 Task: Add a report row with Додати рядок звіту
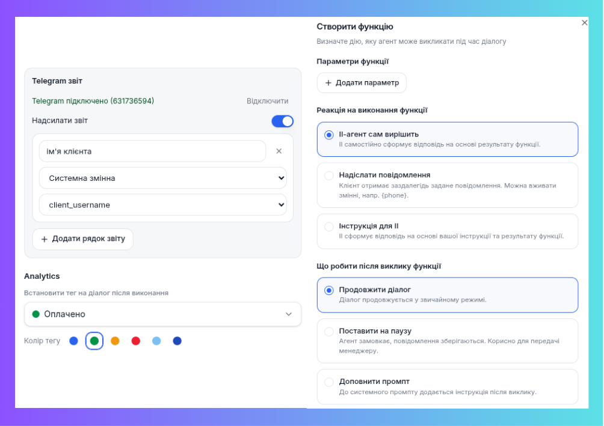click(83, 239)
